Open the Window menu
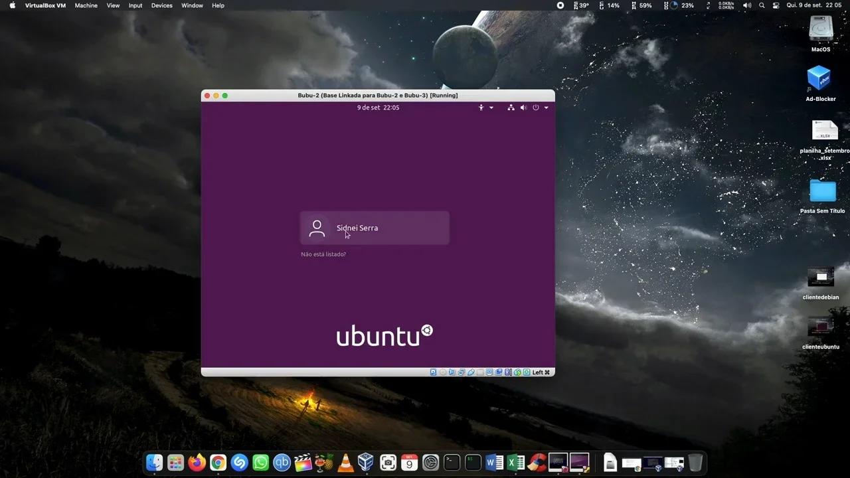850x478 pixels. pyautogui.click(x=192, y=5)
